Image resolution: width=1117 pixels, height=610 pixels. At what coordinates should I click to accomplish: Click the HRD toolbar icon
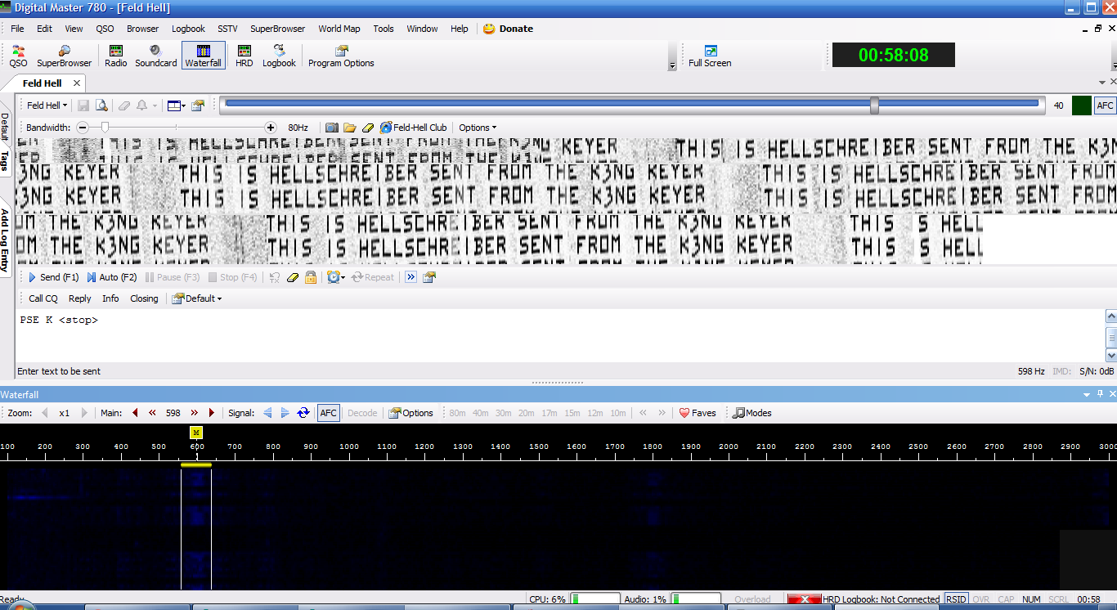click(243, 55)
